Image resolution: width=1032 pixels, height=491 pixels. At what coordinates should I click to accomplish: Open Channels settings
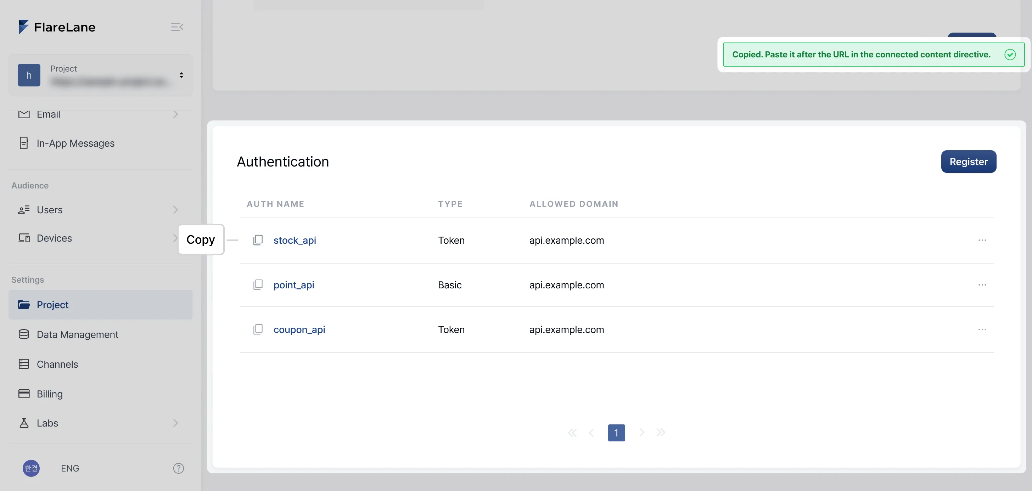[x=101, y=364]
